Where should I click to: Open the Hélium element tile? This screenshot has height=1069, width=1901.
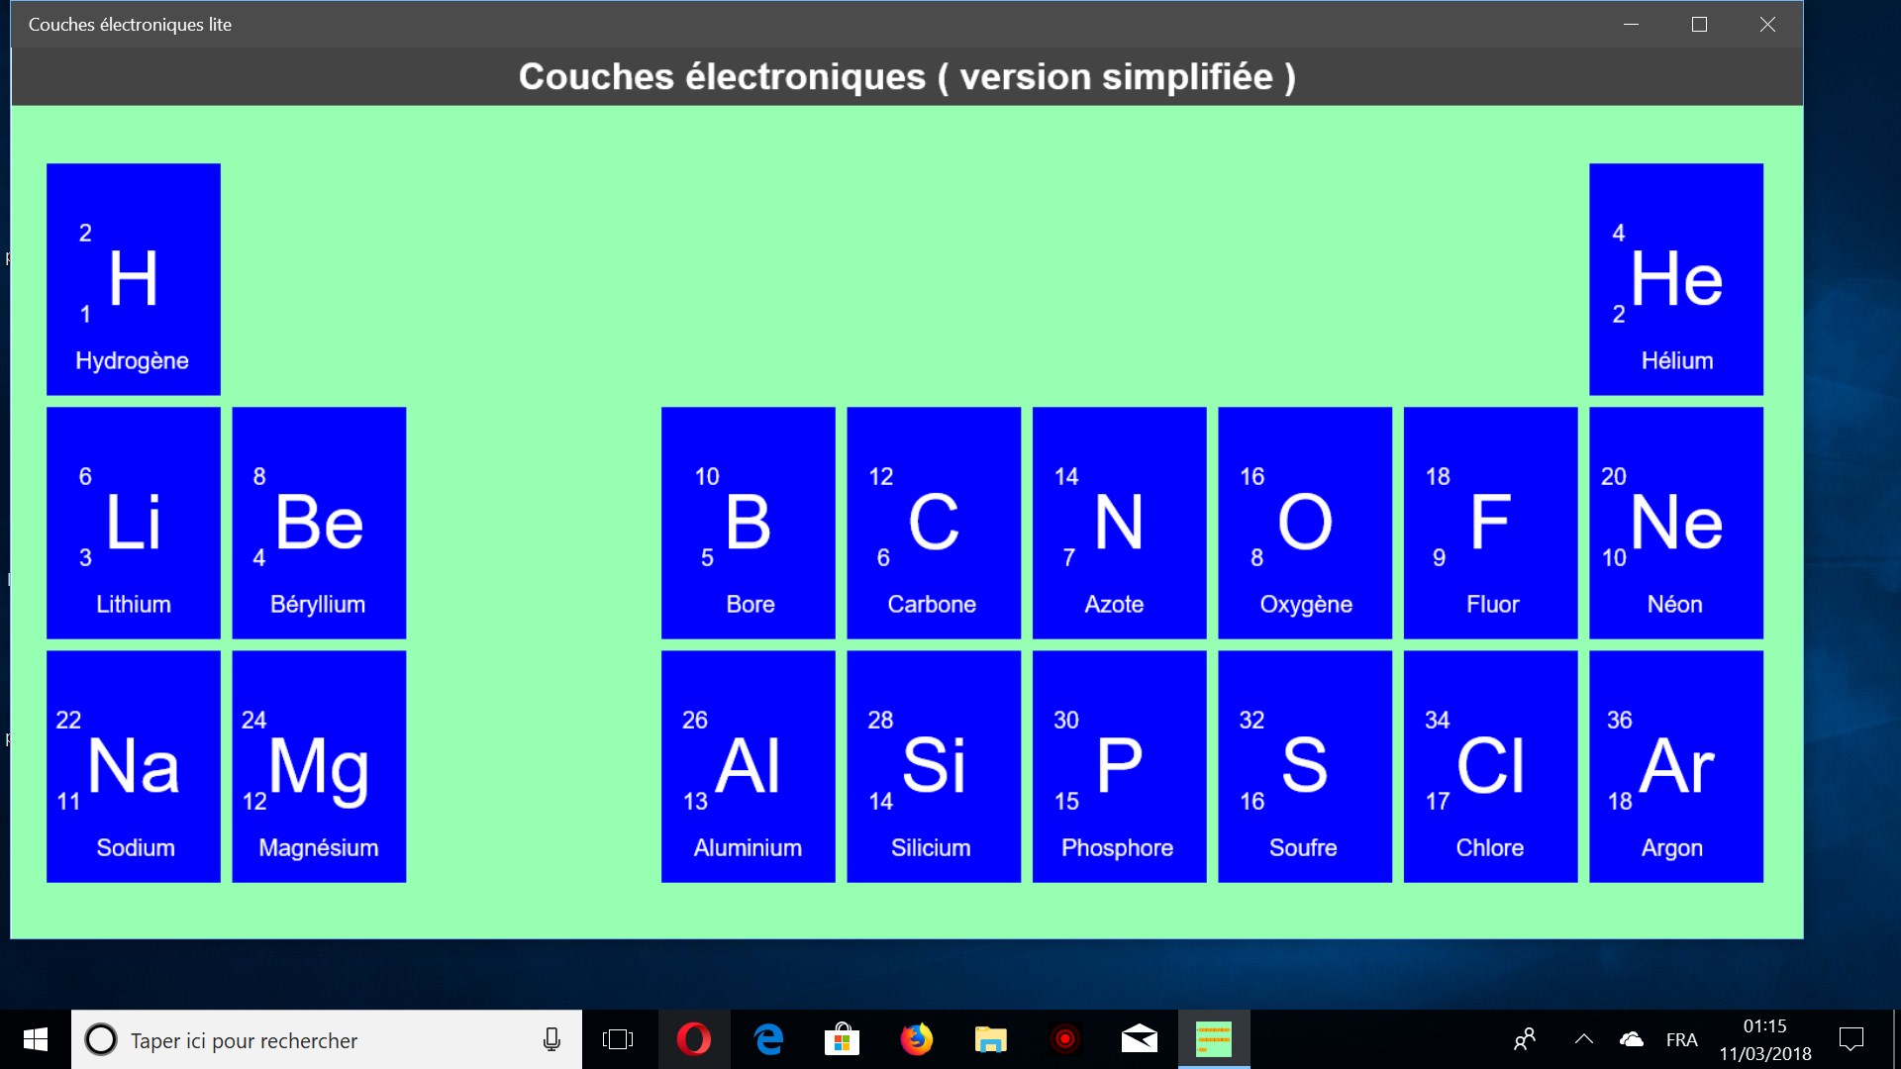pyautogui.click(x=1675, y=279)
